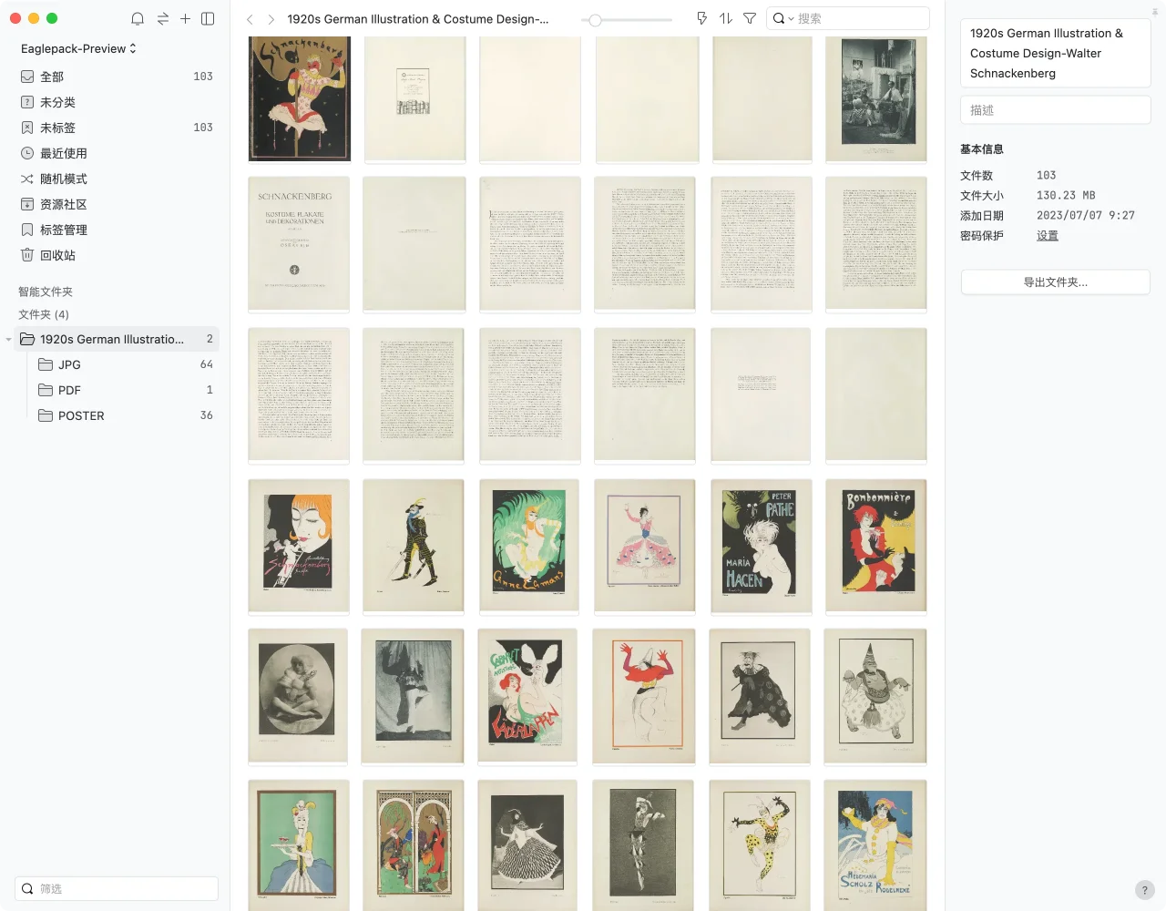
Task: Open 资源社区 in the sidebar
Action: pos(117,204)
